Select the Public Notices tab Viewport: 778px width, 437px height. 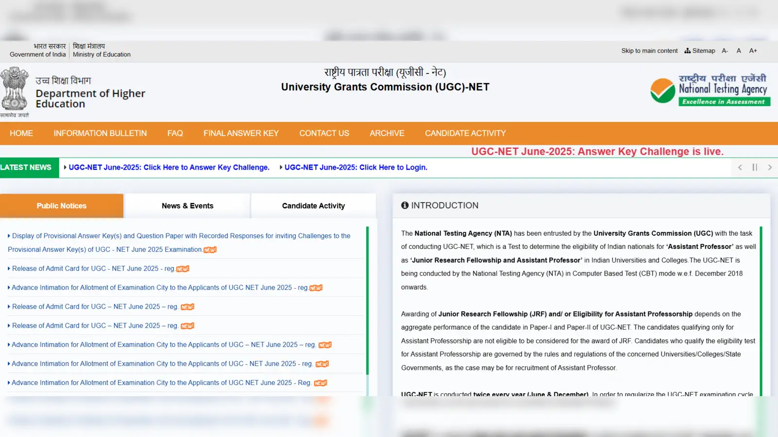click(62, 206)
